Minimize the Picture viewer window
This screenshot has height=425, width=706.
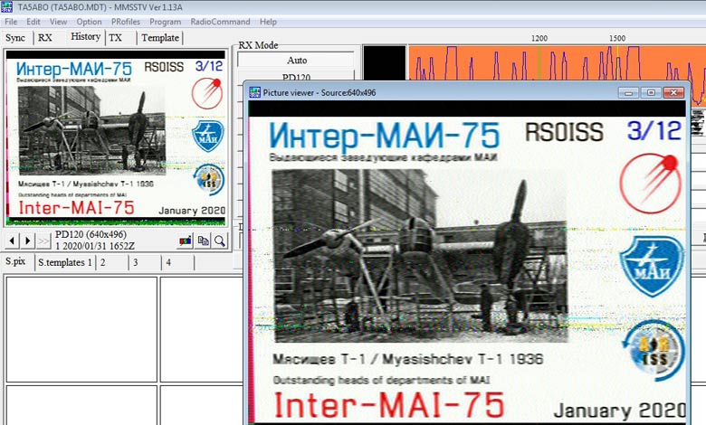[x=628, y=92]
